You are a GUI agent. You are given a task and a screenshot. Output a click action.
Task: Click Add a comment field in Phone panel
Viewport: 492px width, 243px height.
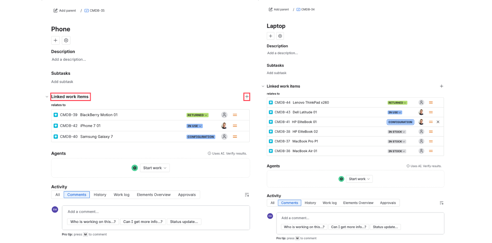[156, 212]
